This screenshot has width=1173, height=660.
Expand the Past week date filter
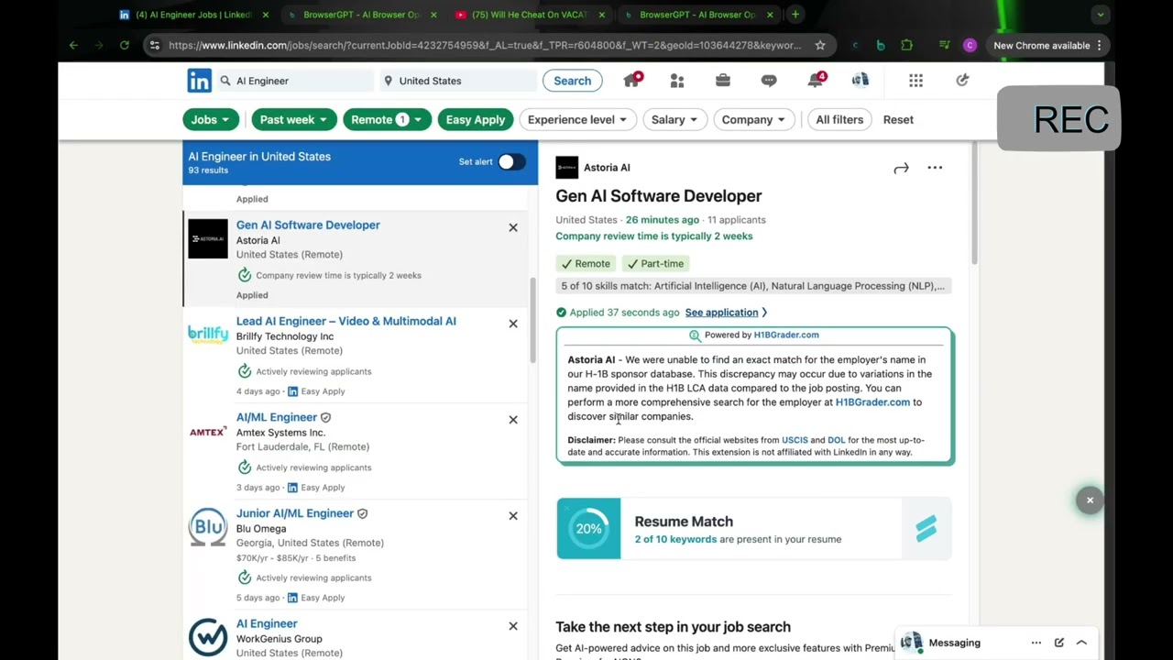pyautogui.click(x=293, y=119)
